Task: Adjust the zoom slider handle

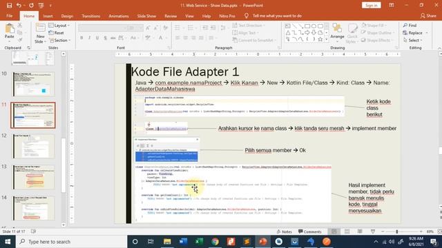Action: tap(397, 231)
